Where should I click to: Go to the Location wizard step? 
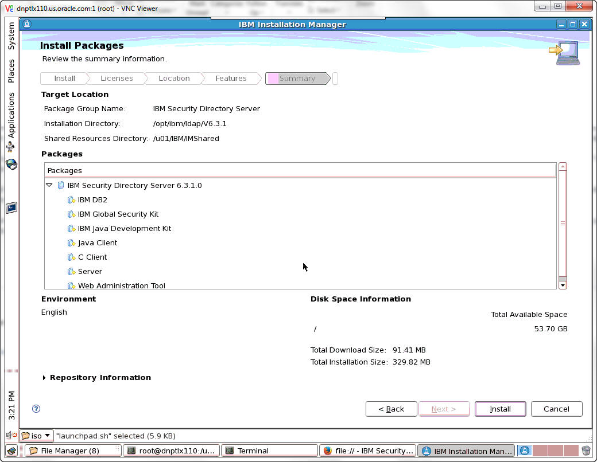174,79
